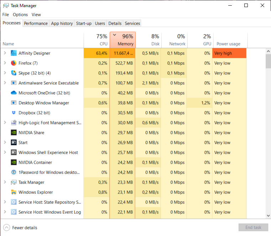The height and width of the screenshot is (236, 271).
Task: Sort by Power usage column header
Action: click(230, 40)
